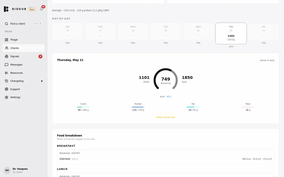This screenshot has width=284, height=177.
Task: Click the Average 1101 kcal summary text
Action: pos(81,11)
